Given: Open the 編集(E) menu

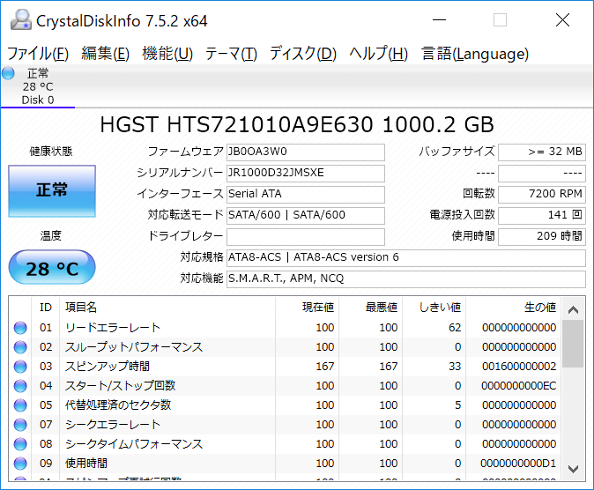Looking at the screenshot, I should pos(105,54).
